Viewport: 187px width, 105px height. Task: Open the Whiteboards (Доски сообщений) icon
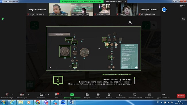click(135, 95)
